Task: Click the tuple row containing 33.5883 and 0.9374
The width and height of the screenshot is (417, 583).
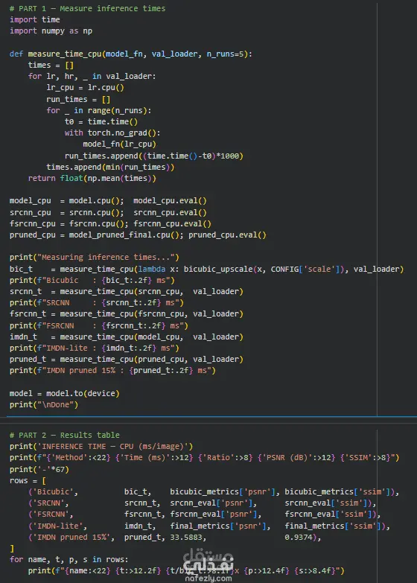Action: pyautogui.click(x=174, y=538)
